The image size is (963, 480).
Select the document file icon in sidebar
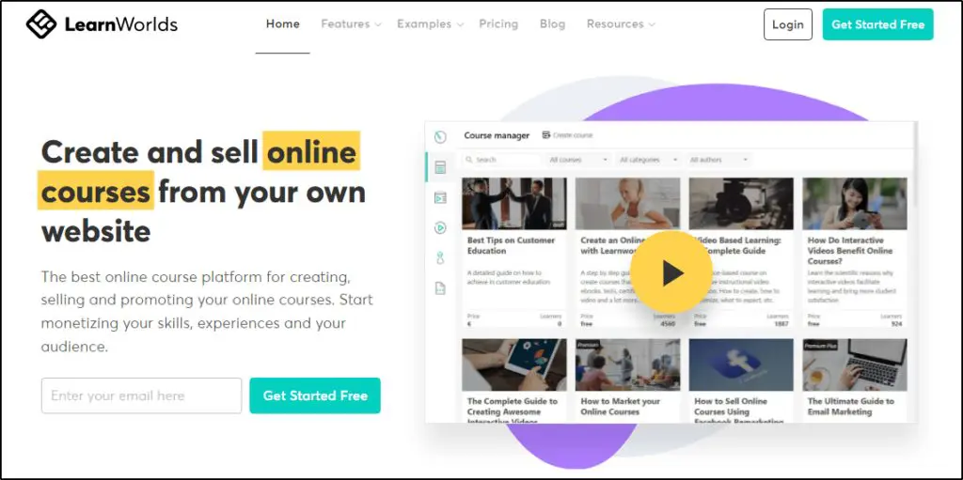pyautogui.click(x=440, y=287)
